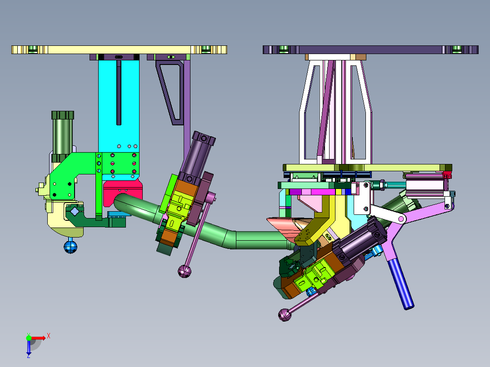Select the white pneumatic cylinder body at right
The height and width of the screenshot is (367, 490).
coord(425,185)
